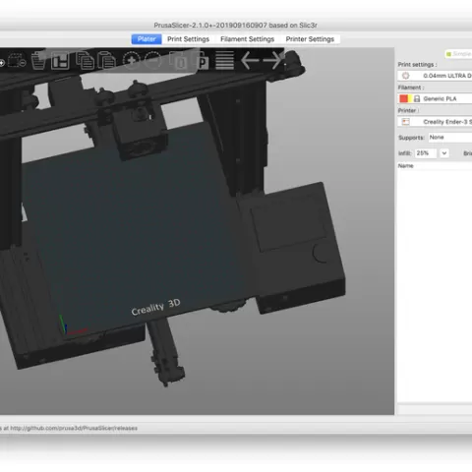Image resolution: width=472 pixels, height=472 pixels.
Task: Open the 0.04mm ULTRA print settings dropdown
Action: [x=435, y=76]
